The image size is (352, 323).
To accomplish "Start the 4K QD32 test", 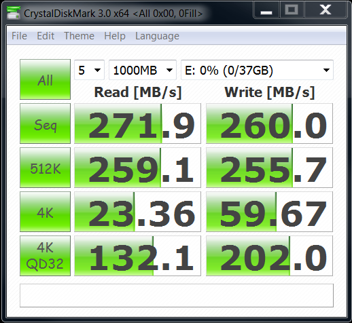I will (45, 256).
